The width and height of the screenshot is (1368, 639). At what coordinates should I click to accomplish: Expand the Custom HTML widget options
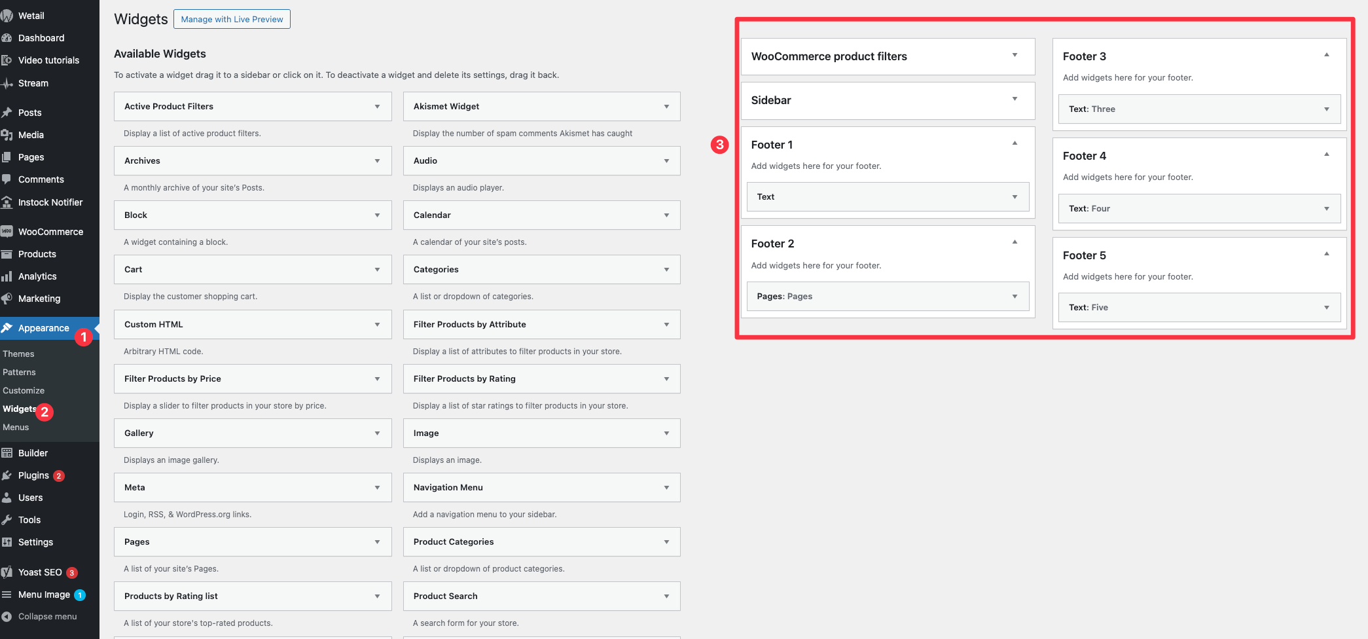[x=377, y=325]
